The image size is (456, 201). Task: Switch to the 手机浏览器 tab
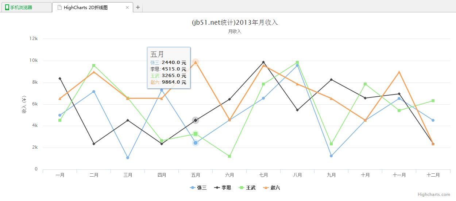(x=26, y=7)
